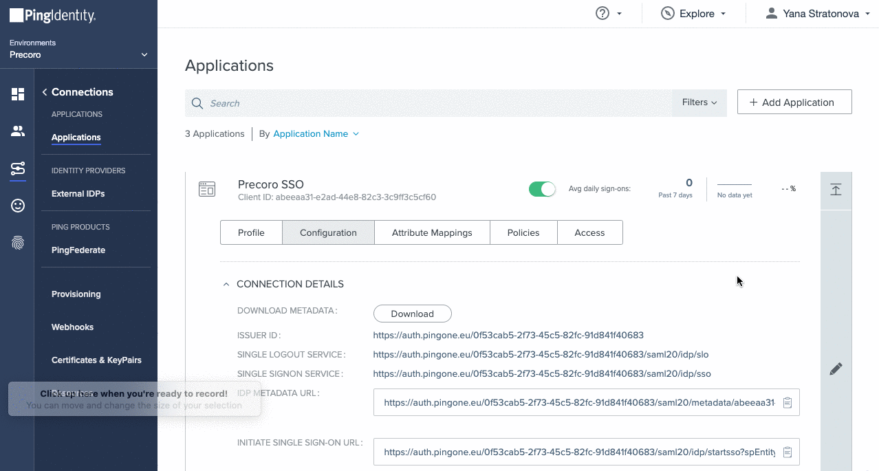The width and height of the screenshot is (879, 471).
Task: Disable the Precoro SSO application toggle
Action: coord(542,189)
